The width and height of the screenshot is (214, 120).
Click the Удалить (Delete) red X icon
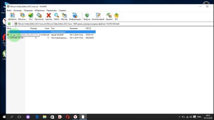pyautogui.click(x=48, y=16)
